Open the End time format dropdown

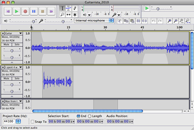coord(102,122)
